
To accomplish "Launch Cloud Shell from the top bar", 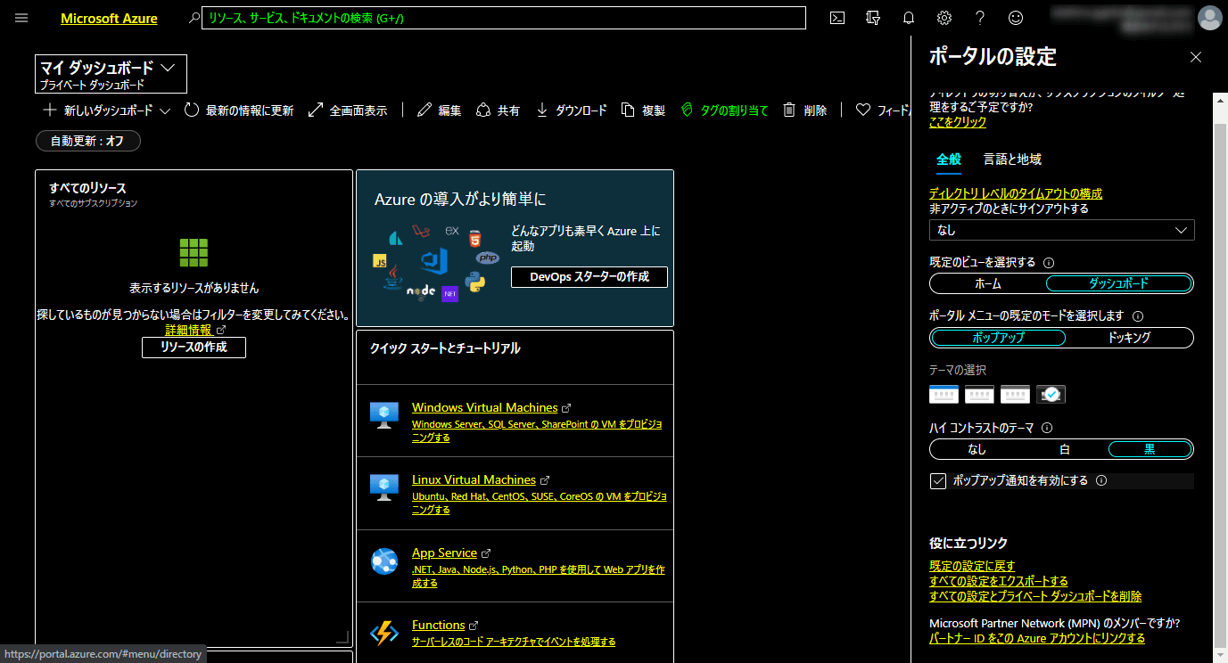I will tap(837, 18).
